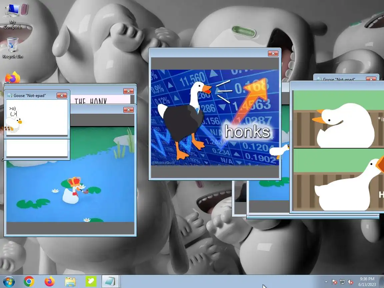Click the goose fence comic image
The width and height of the screenshot is (384, 288).
click(x=338, y=150)
